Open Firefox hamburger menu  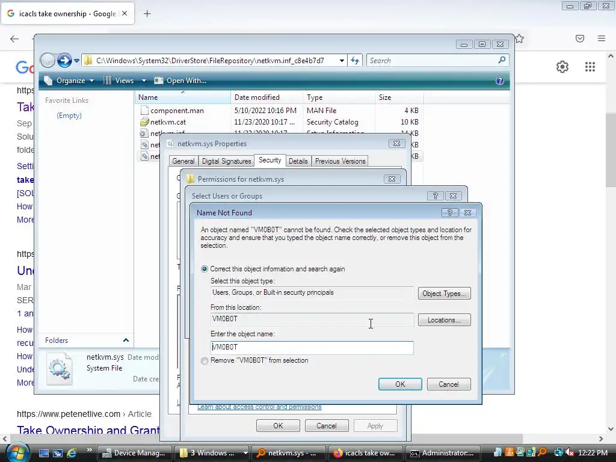(602, 38)
